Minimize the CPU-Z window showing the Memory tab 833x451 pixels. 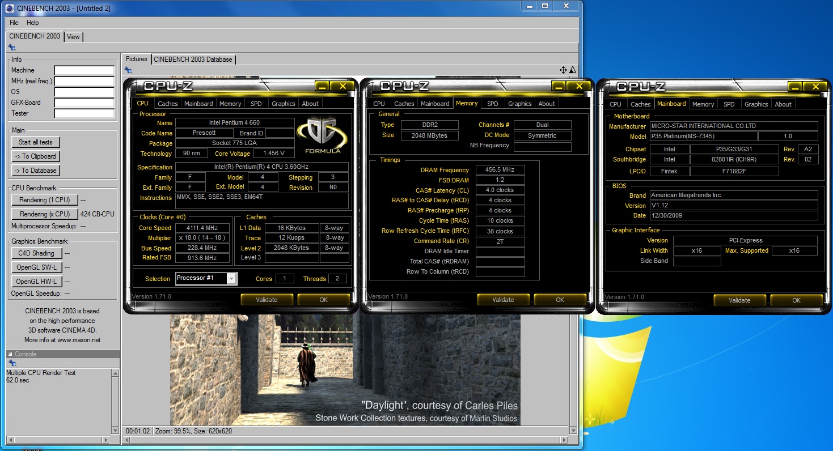pyautogui.click(x=559, y=86)
